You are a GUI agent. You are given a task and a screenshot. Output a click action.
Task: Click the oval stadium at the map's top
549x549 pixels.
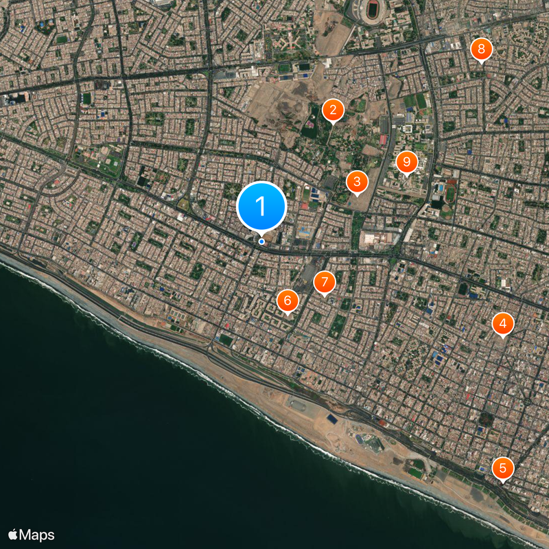click(x=372, y=10)
